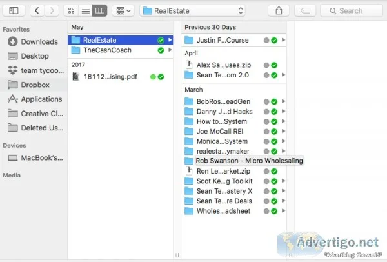Open Downloads in the sidebar
This screenshot has height=262, width=387.
click(x=33, y=41)
